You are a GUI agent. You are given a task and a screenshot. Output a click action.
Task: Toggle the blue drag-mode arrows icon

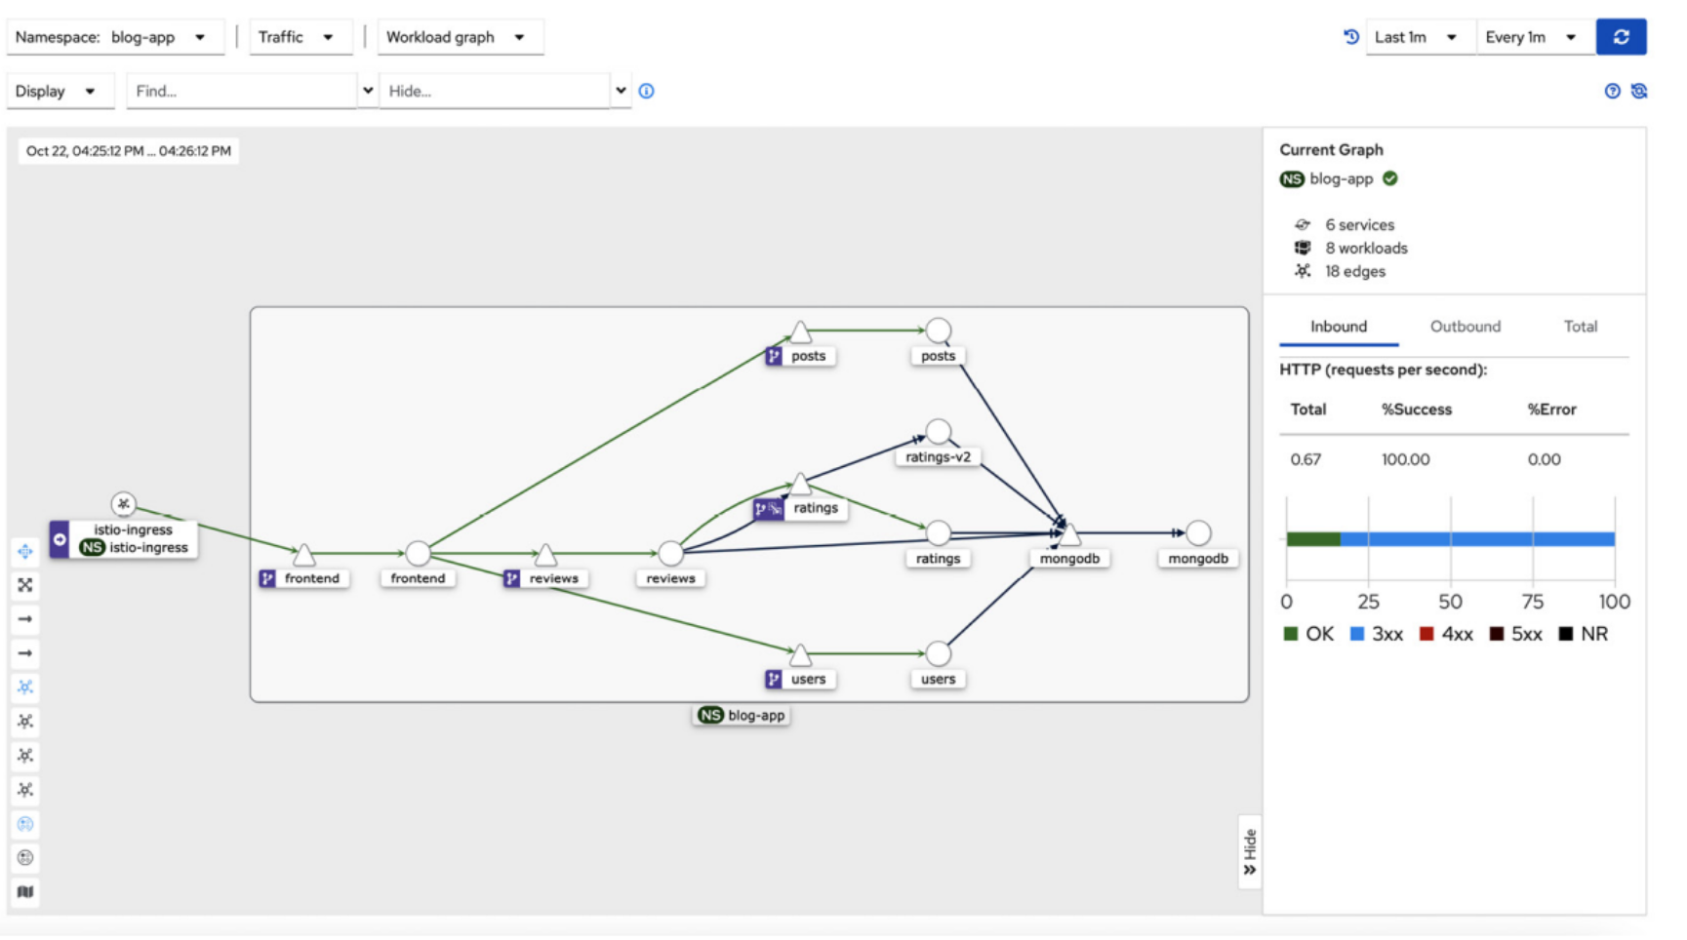pos(25,551)
